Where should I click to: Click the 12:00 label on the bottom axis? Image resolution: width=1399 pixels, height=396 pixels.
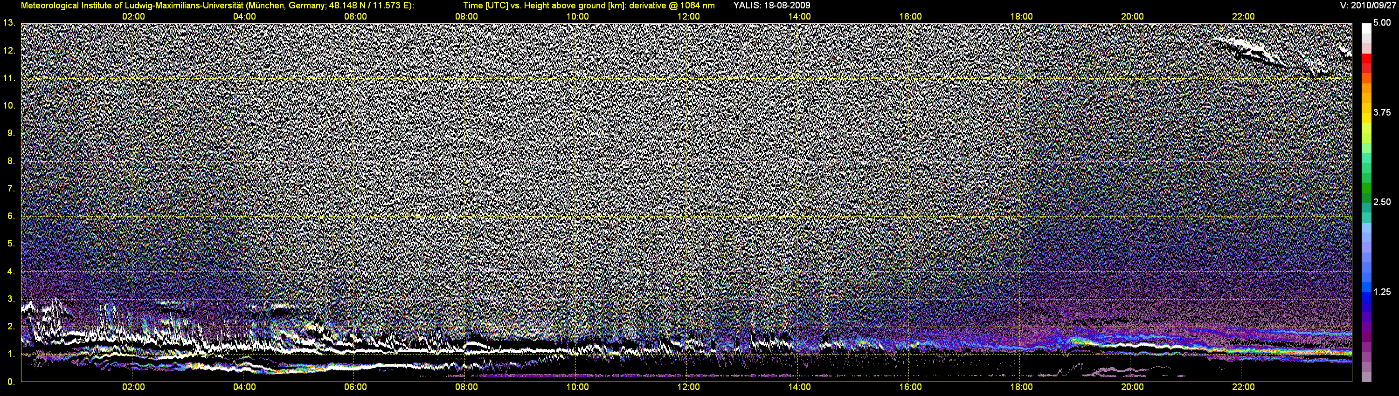(689, 387)
